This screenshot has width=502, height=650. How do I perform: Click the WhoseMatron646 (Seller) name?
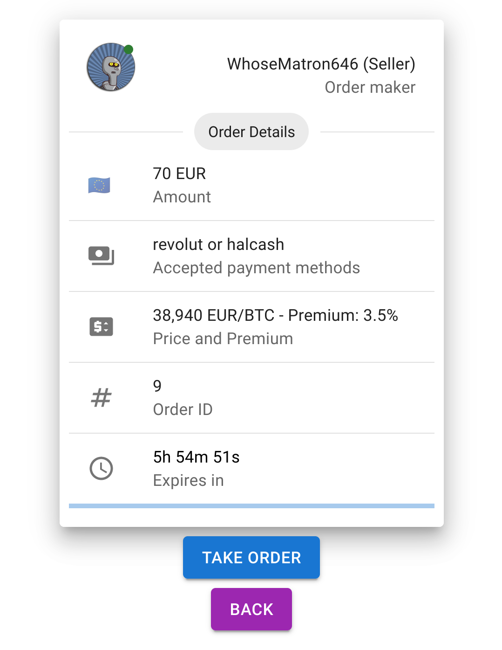click(x=321, y=64)
